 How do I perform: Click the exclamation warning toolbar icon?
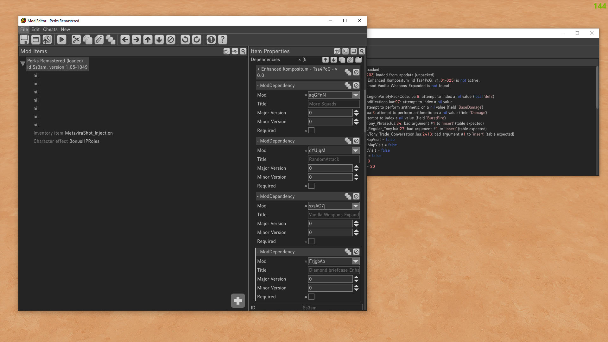[211, 40]
